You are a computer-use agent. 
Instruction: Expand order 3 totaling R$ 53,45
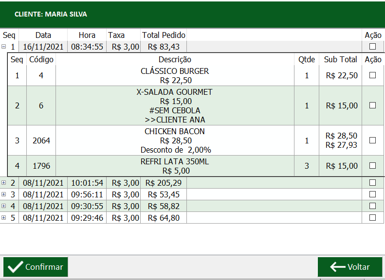pyautogui.click(x=4, y=194)
